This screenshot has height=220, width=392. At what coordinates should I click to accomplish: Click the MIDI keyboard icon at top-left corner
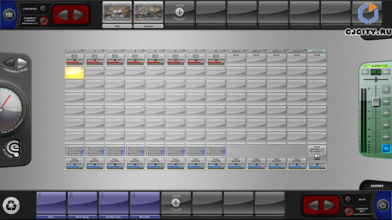pos(9,14)
